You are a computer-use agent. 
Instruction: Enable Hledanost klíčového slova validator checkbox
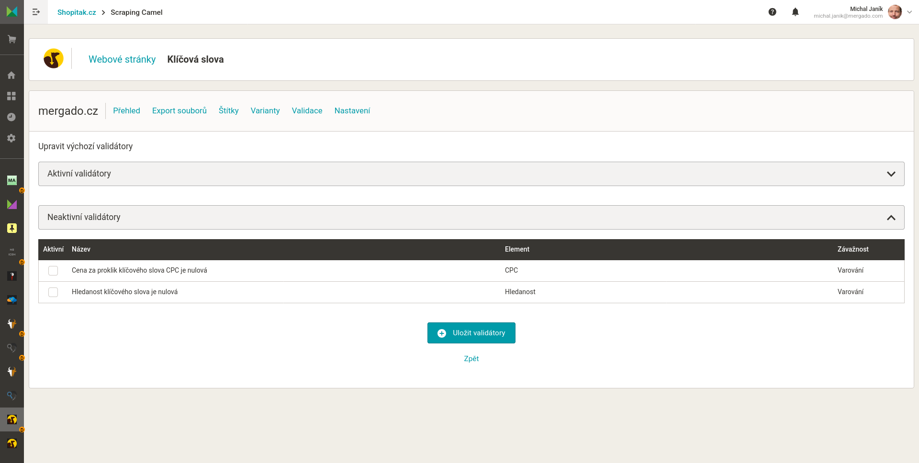click(x=53, y=292)
